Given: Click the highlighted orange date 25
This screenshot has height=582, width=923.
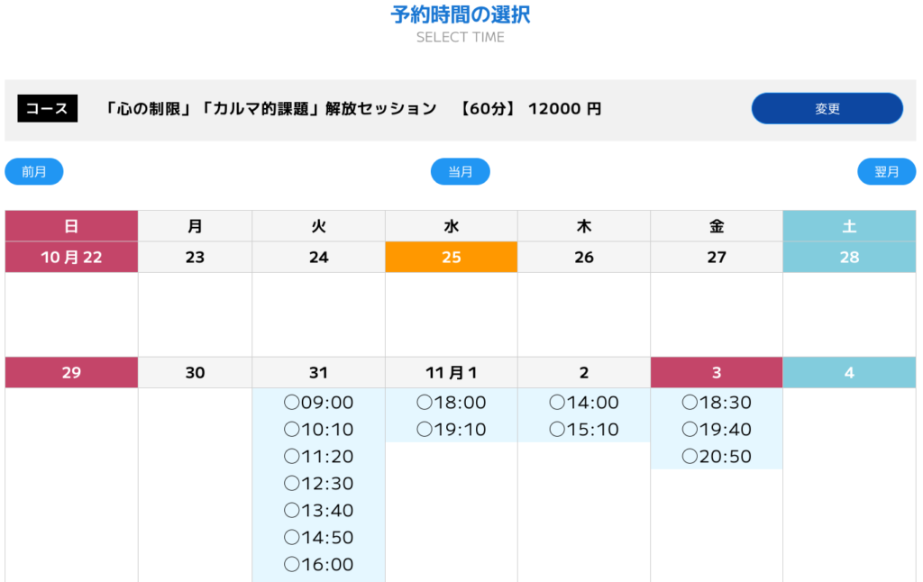Looking at the screenshot, I should point(451,257).
